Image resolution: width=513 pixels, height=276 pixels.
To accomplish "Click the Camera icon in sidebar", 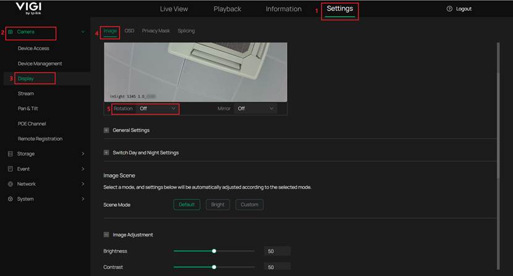I will point(11,31).
